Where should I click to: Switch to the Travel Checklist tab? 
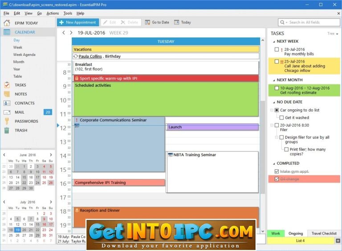click(324, 233)
